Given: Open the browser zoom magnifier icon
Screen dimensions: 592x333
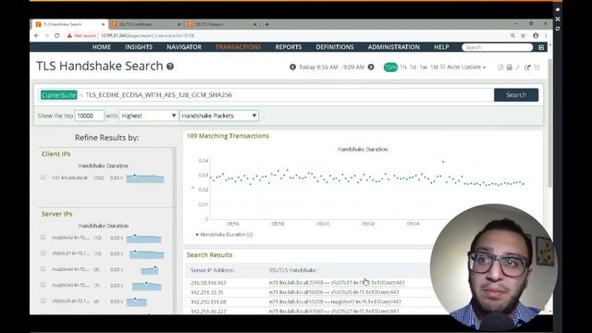Looking at the screenshot, I should [512, 35].
